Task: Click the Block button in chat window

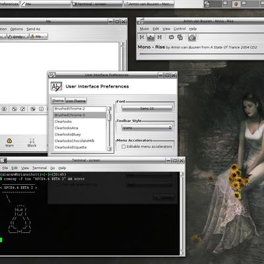Action: point(32,143)
